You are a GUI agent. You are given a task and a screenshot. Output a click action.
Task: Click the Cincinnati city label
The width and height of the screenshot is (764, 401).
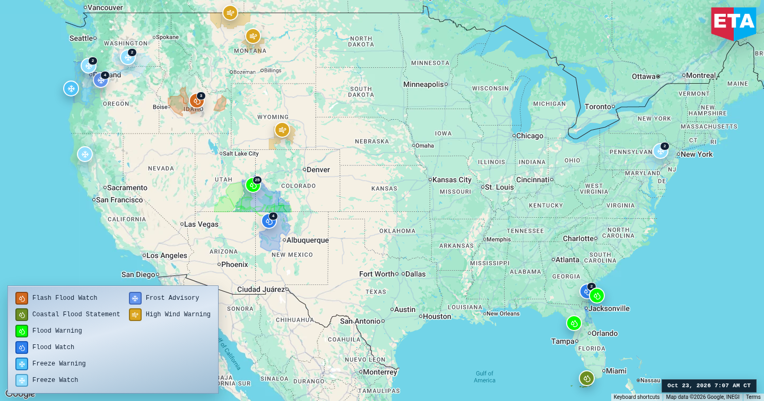tap(533, 180)
